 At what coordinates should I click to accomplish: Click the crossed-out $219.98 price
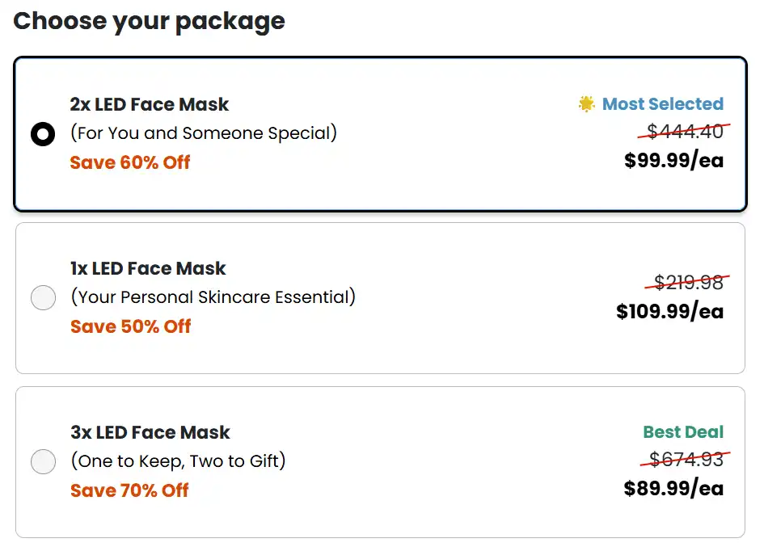[689, 283]
